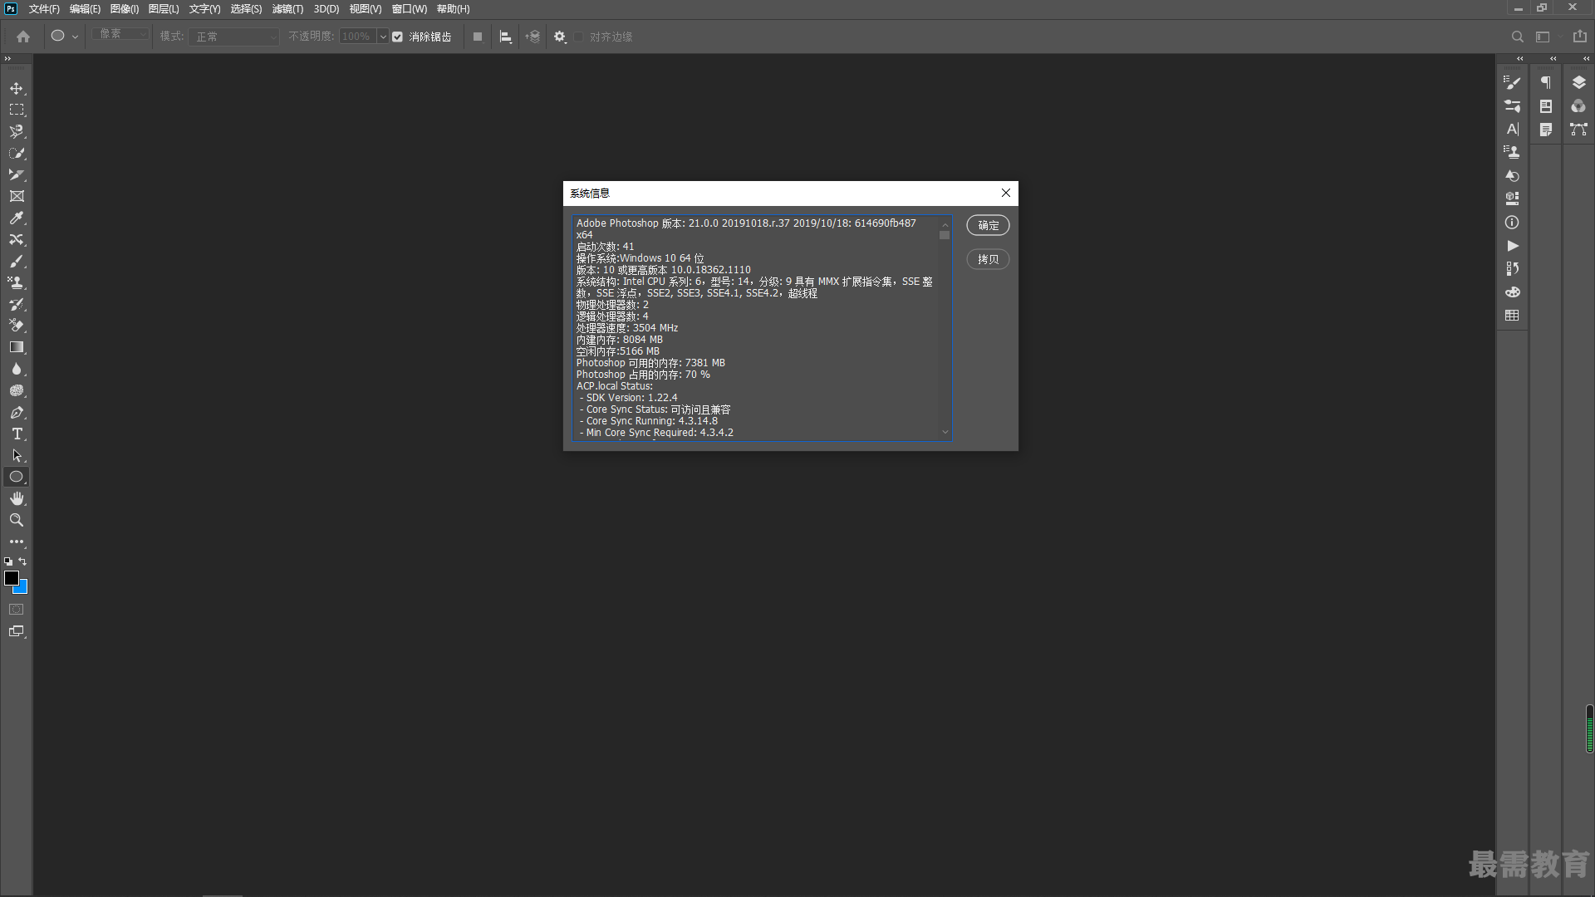This screenshot has width=1595, height=897.
Task: Open the 像素 tool mode dropdown
Action: [120, 34]
